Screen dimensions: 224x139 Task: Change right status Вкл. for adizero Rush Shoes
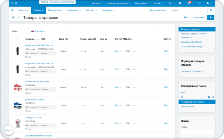point(167,105)
